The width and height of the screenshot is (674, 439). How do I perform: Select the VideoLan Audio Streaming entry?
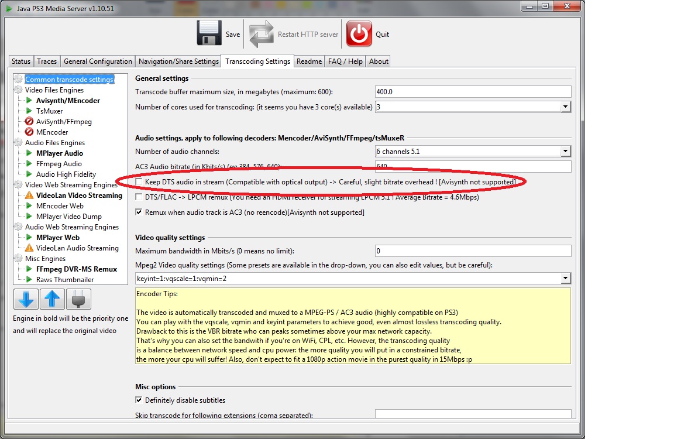pyautogui.click(x=77, y=248)
